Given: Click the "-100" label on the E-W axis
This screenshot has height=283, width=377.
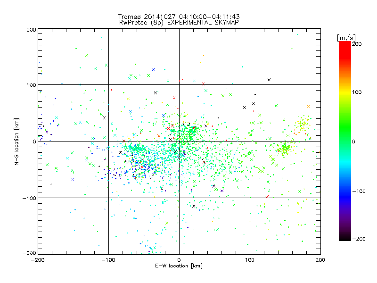Looking at the screenshot, I should (108, 260).
